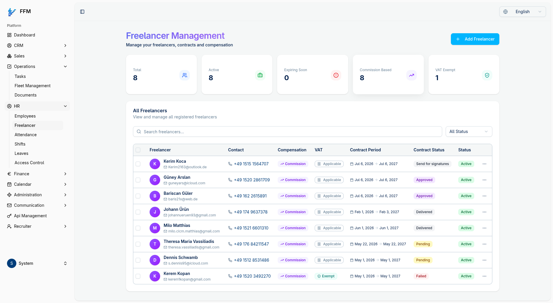553x303 pixels.
Task: Open the three-dot menu for Kerem Kopan
Action: click(484, 276)
